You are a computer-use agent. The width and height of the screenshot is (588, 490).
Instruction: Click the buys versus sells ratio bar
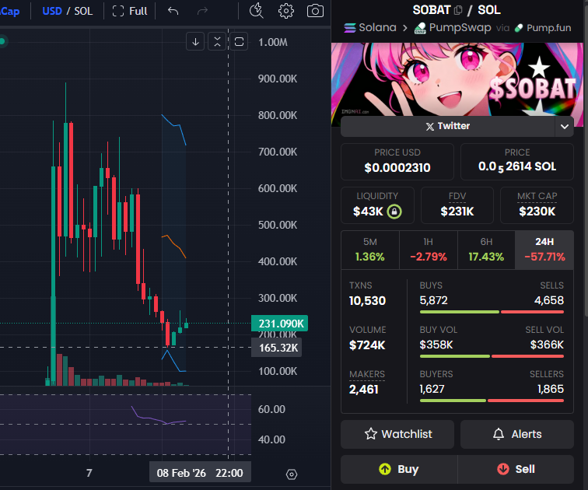(492, 312)
